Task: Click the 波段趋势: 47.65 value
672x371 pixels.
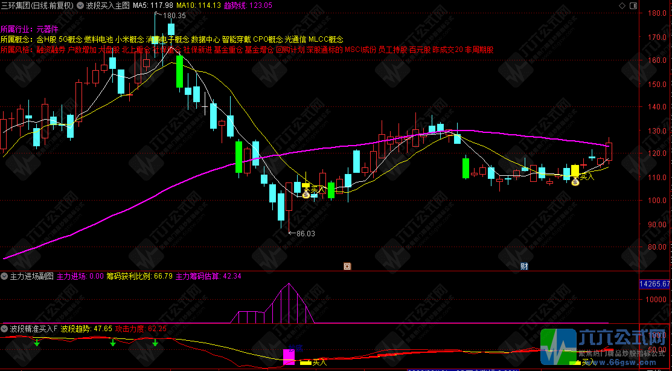Action: [x=87, y=329]
